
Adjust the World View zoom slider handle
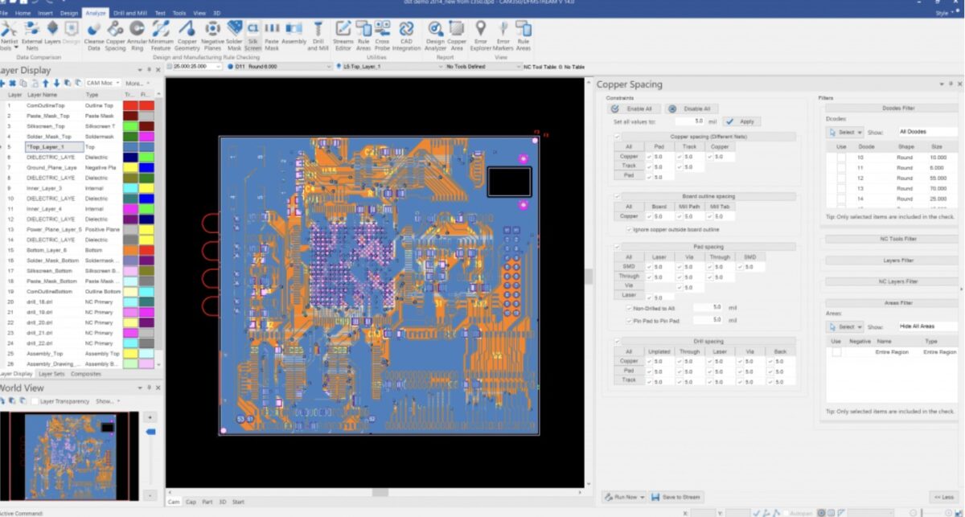pyautogui.click(x=150, y=433)
